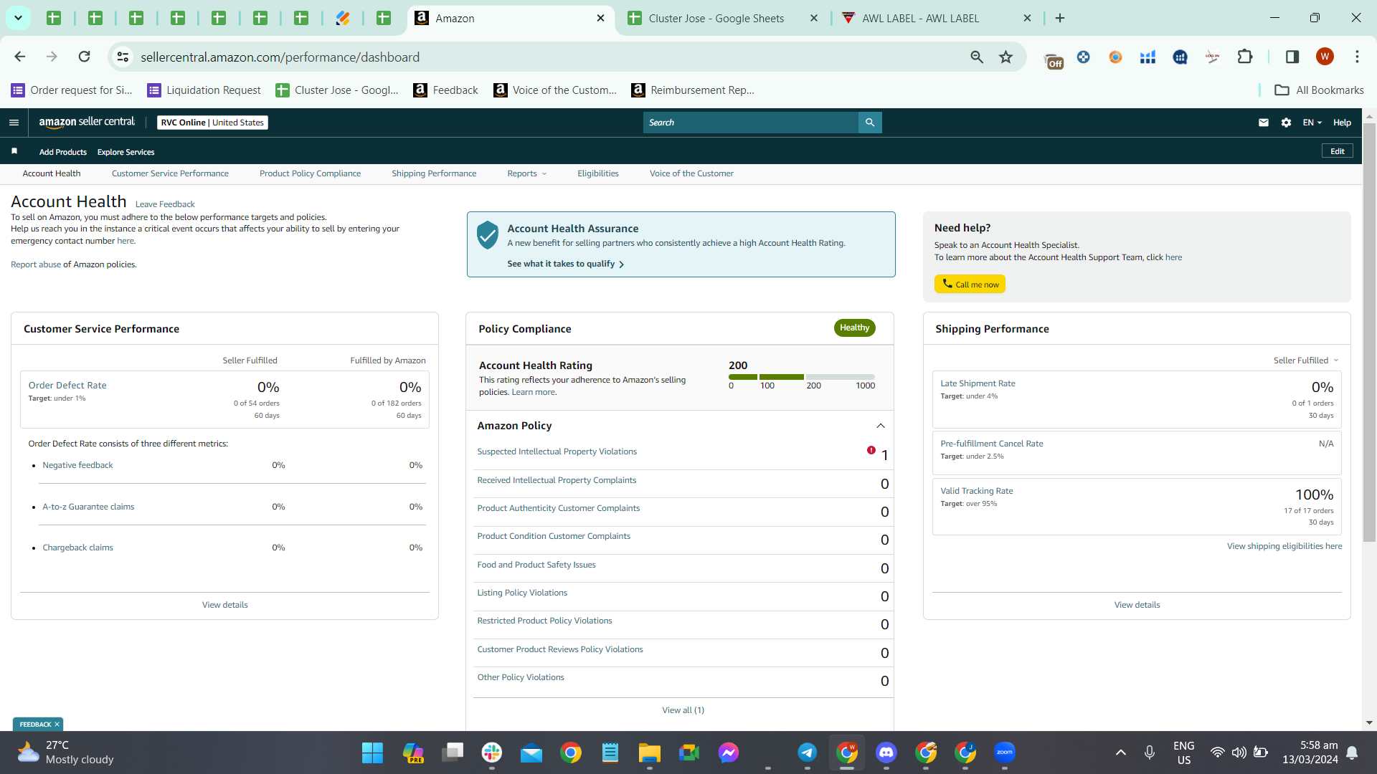Screen dimensions: 1377x774
Task: Open a new browser tab
Action: click(x=1060, y=18)
